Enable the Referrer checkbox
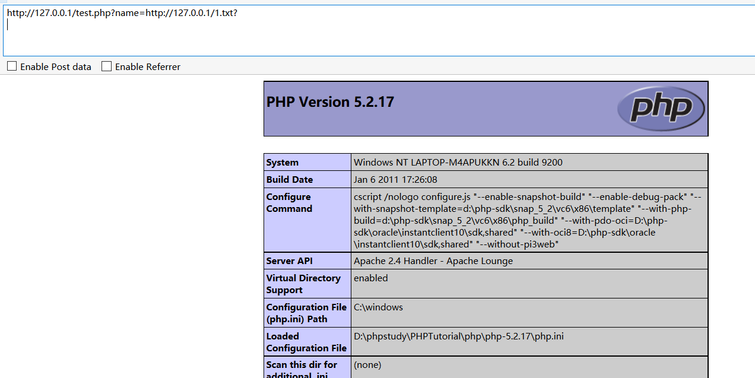755x378 pixels. pos(107,66)
